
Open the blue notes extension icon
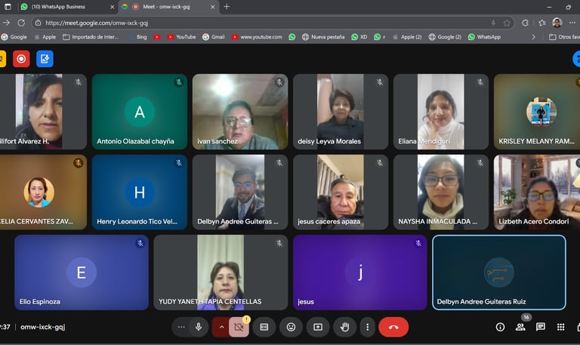pos(45,59)
